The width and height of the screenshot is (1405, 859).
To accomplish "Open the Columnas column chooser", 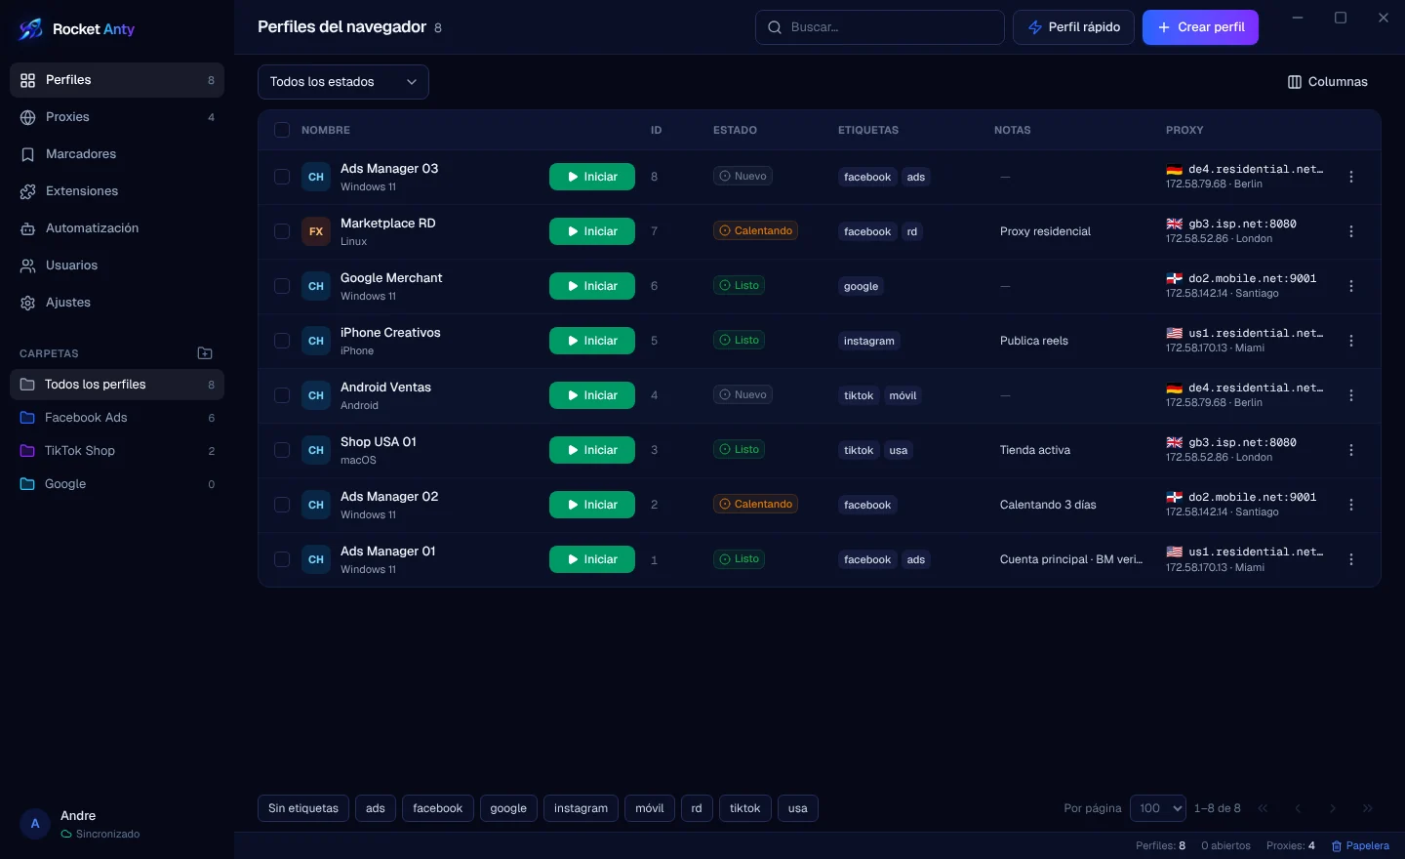I will pos(1328,82).
